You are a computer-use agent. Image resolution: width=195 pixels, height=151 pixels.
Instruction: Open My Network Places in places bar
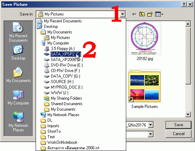(18, 122)
